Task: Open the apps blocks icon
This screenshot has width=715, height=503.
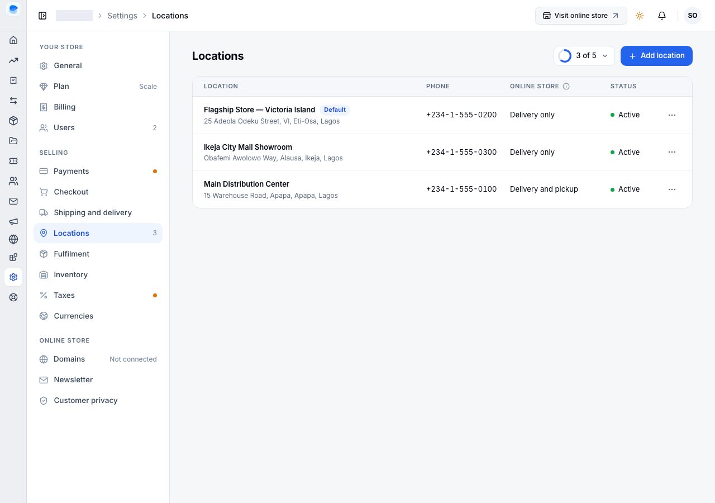Action: 13,257
